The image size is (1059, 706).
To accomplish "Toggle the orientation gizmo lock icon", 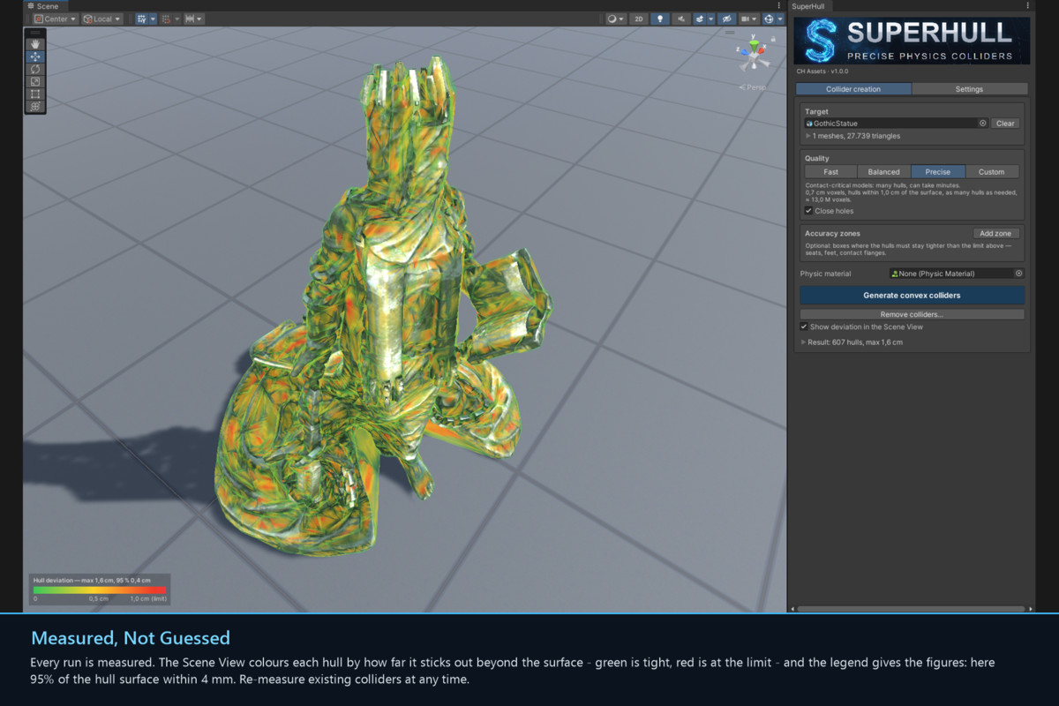I will pyautogui.click(x=773, y=39).
